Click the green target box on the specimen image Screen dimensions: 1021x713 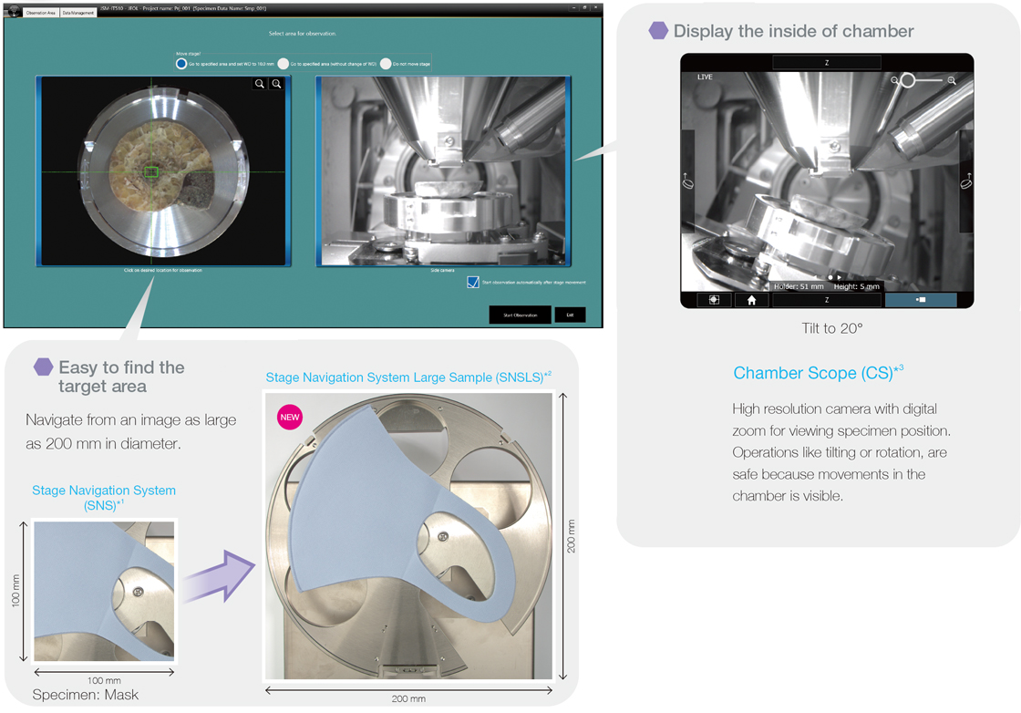pyautogui.click(x=152, y=171)
